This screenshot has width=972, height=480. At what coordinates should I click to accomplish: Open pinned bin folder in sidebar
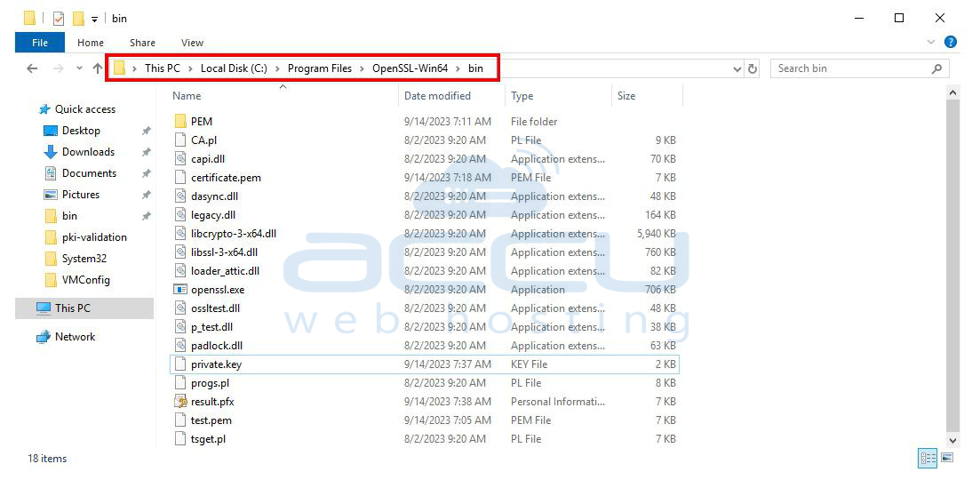[69, 216]
